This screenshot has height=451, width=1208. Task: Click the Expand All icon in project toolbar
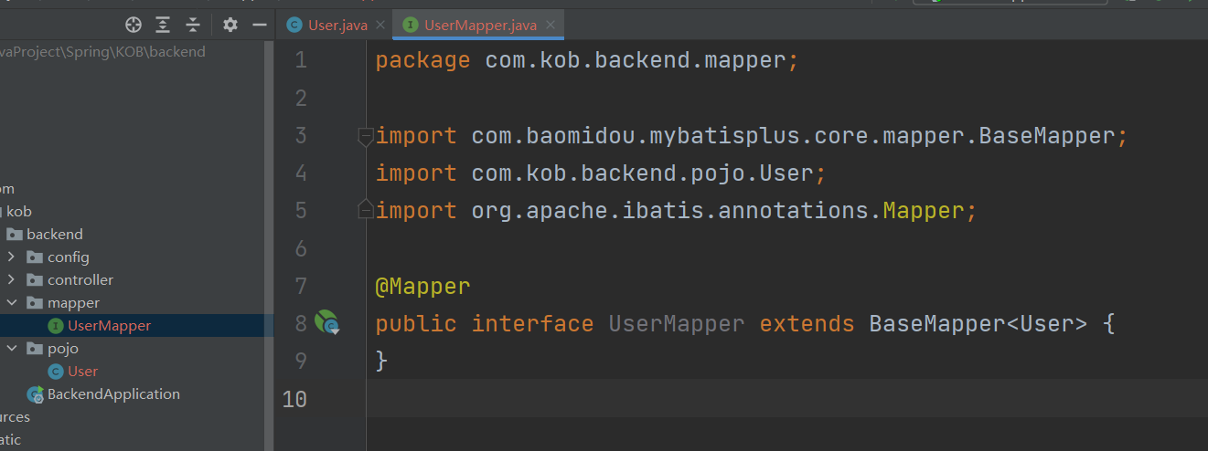pos(163,25)
